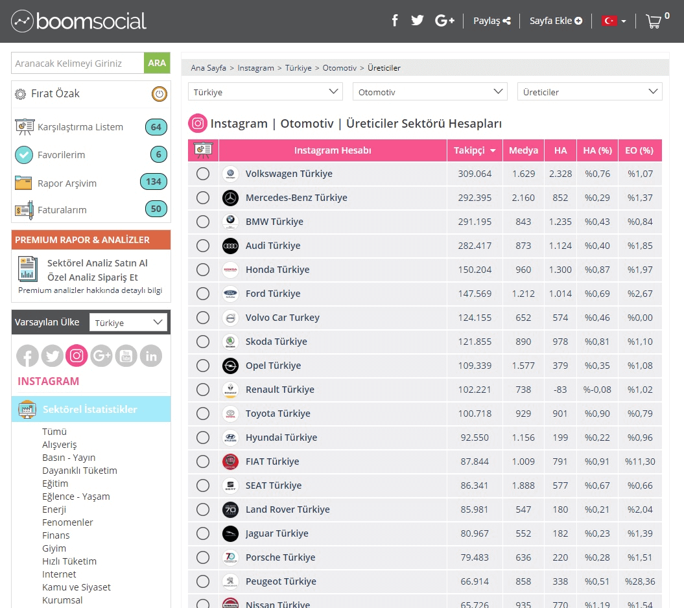Open the Twitter icon in the header
Image resolution: width=684 pixels, height=608 pixels.
coord(417,21)
